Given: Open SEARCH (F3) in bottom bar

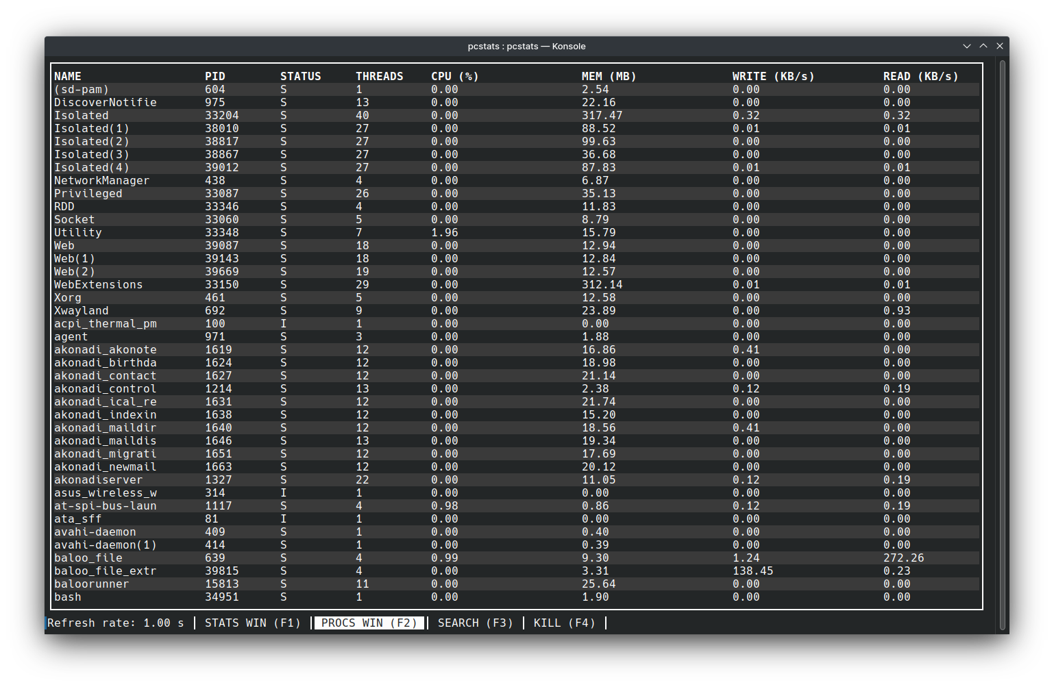Looking at the screenshot, I should pos(475,623).
